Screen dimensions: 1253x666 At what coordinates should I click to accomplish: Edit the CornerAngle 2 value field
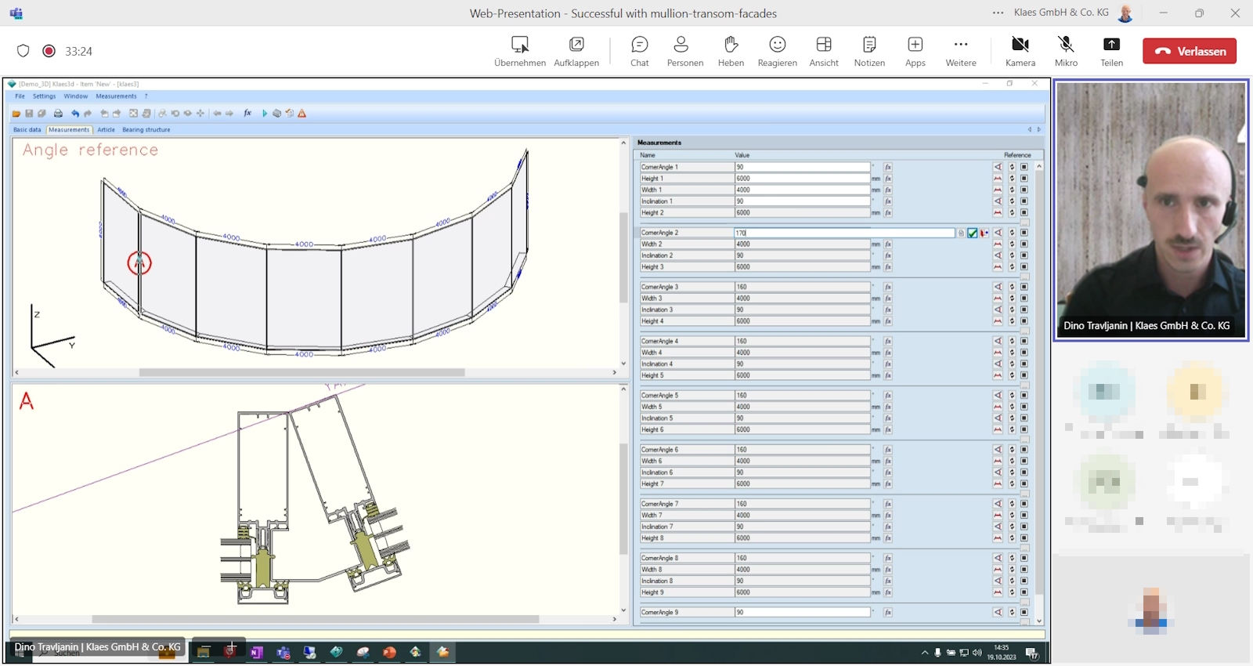[x=844, y=233]
